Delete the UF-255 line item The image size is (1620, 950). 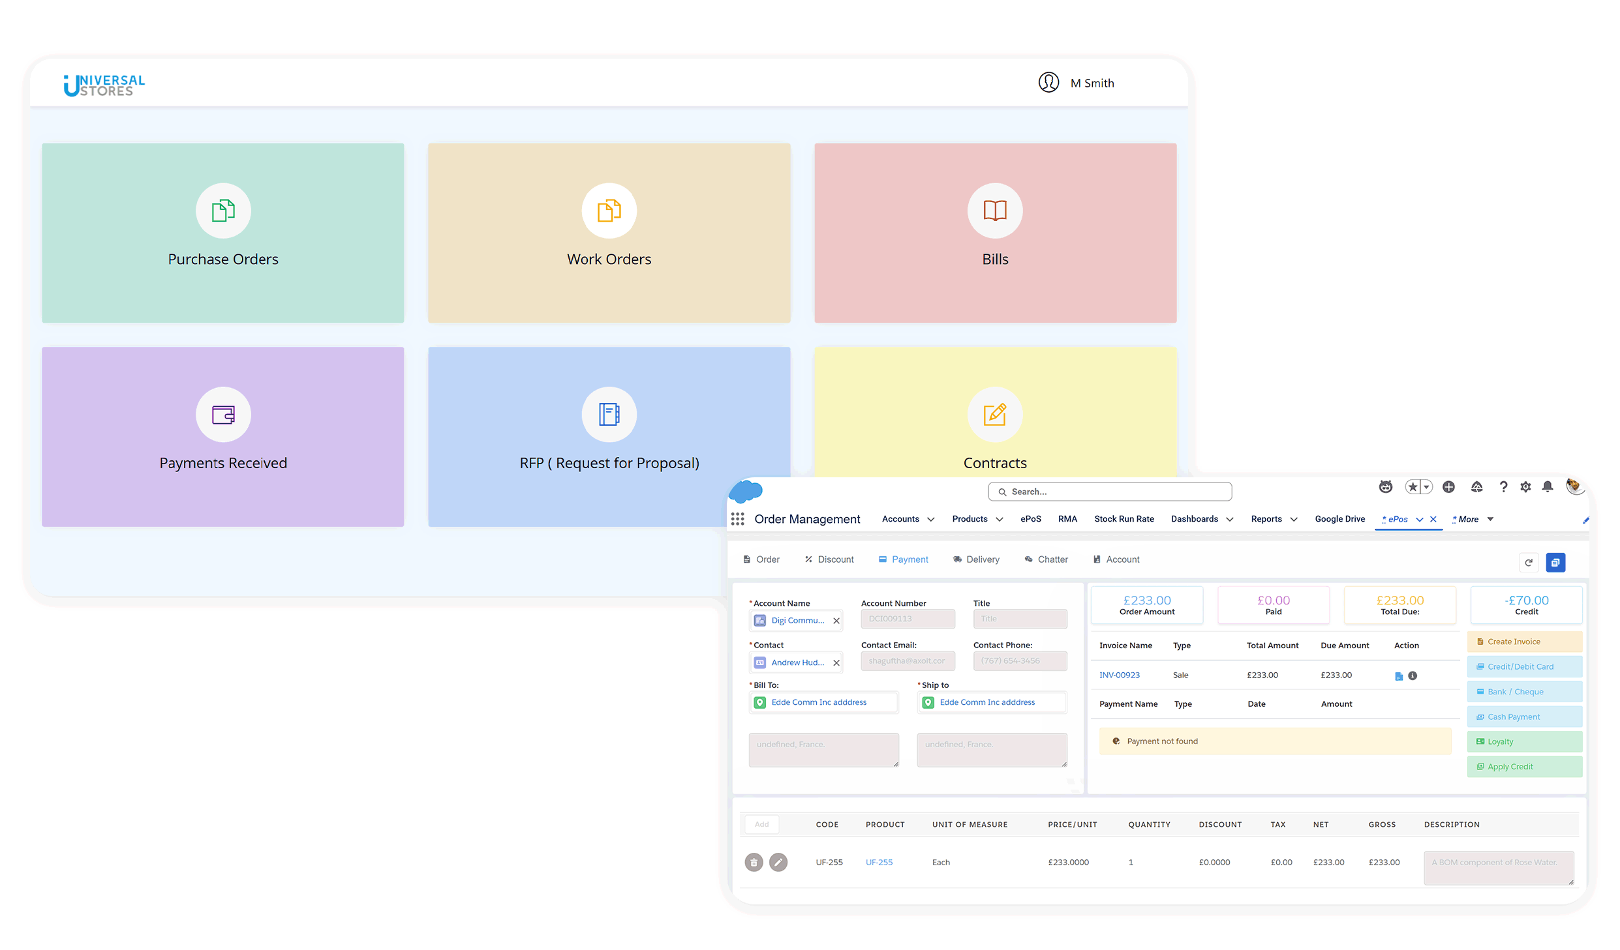pos(754,863)
